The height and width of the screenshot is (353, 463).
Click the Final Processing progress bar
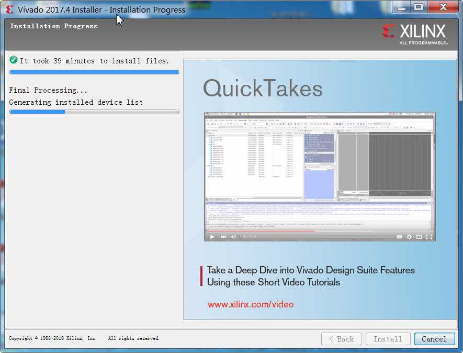click(x=94, y=112)
